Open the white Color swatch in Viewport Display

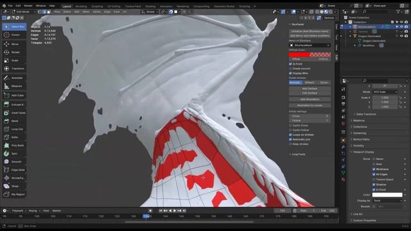[387, 195]
